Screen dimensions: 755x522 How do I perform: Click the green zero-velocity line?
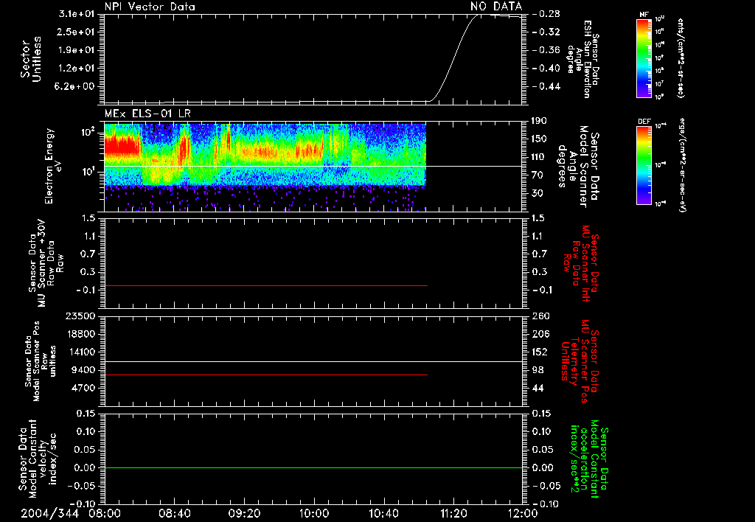click(313, 467)
